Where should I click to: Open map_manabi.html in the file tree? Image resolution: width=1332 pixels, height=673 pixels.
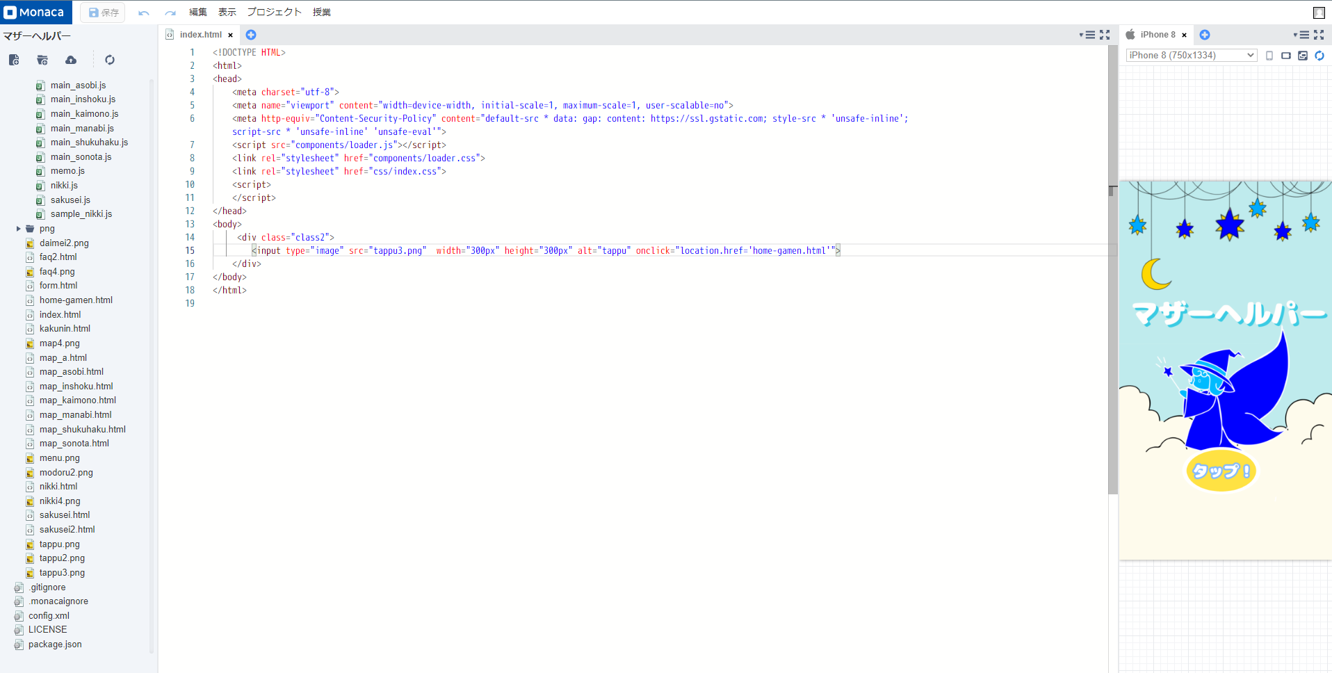[75, 415]
